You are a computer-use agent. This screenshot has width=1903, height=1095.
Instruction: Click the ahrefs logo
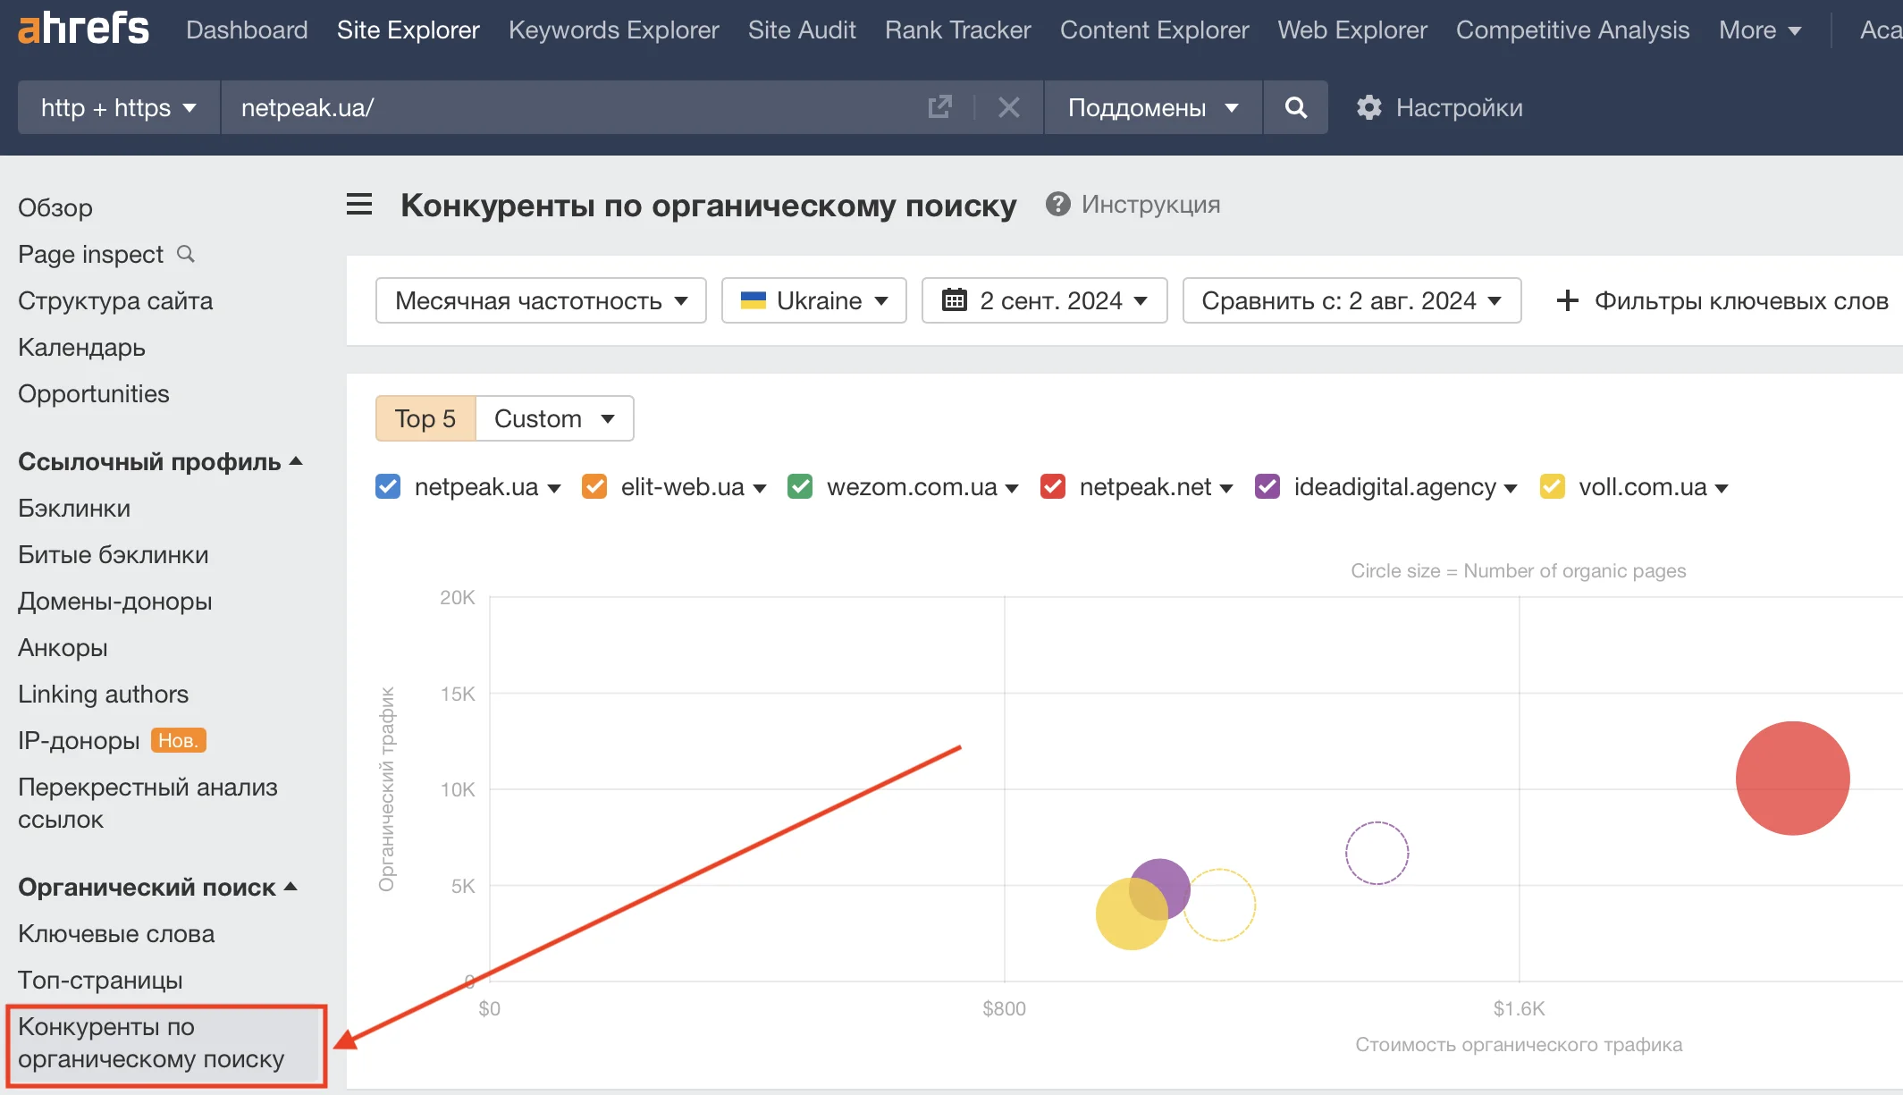point(83,29)
